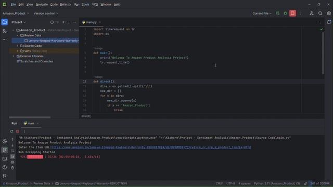The height and width of the screenshot is (187, 333).
Task: Expand venv folder
Action: click(18, 51)
